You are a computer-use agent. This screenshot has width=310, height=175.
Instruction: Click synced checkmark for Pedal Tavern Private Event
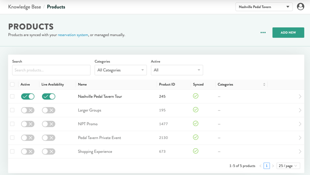click(x=196, y=137)
